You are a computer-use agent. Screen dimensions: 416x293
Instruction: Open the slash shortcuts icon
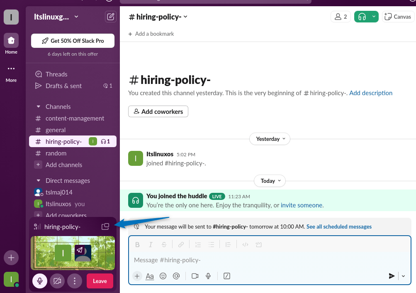(227, 276)
